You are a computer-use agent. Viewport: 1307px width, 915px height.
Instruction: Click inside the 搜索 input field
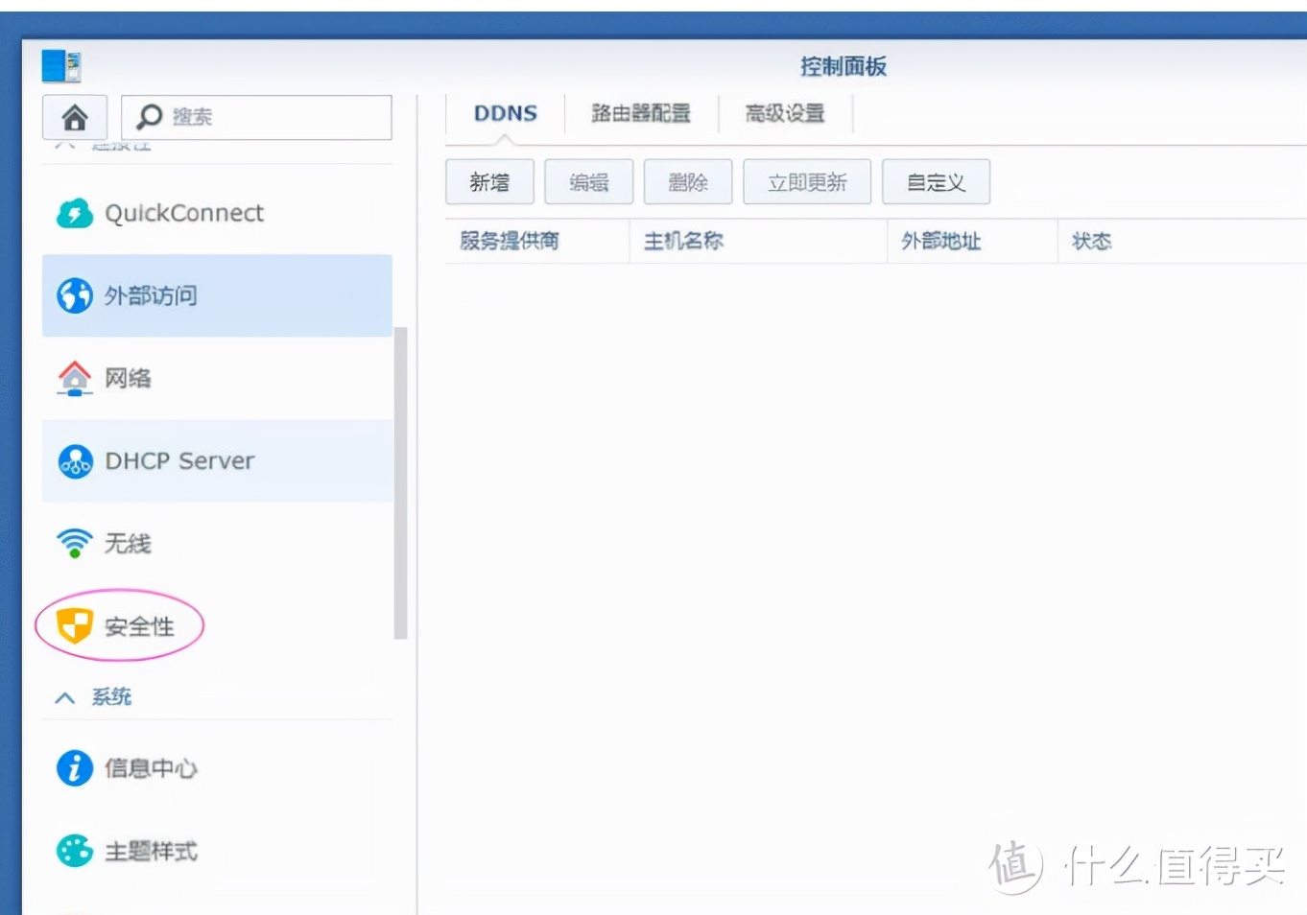click(x=269, y=116)
